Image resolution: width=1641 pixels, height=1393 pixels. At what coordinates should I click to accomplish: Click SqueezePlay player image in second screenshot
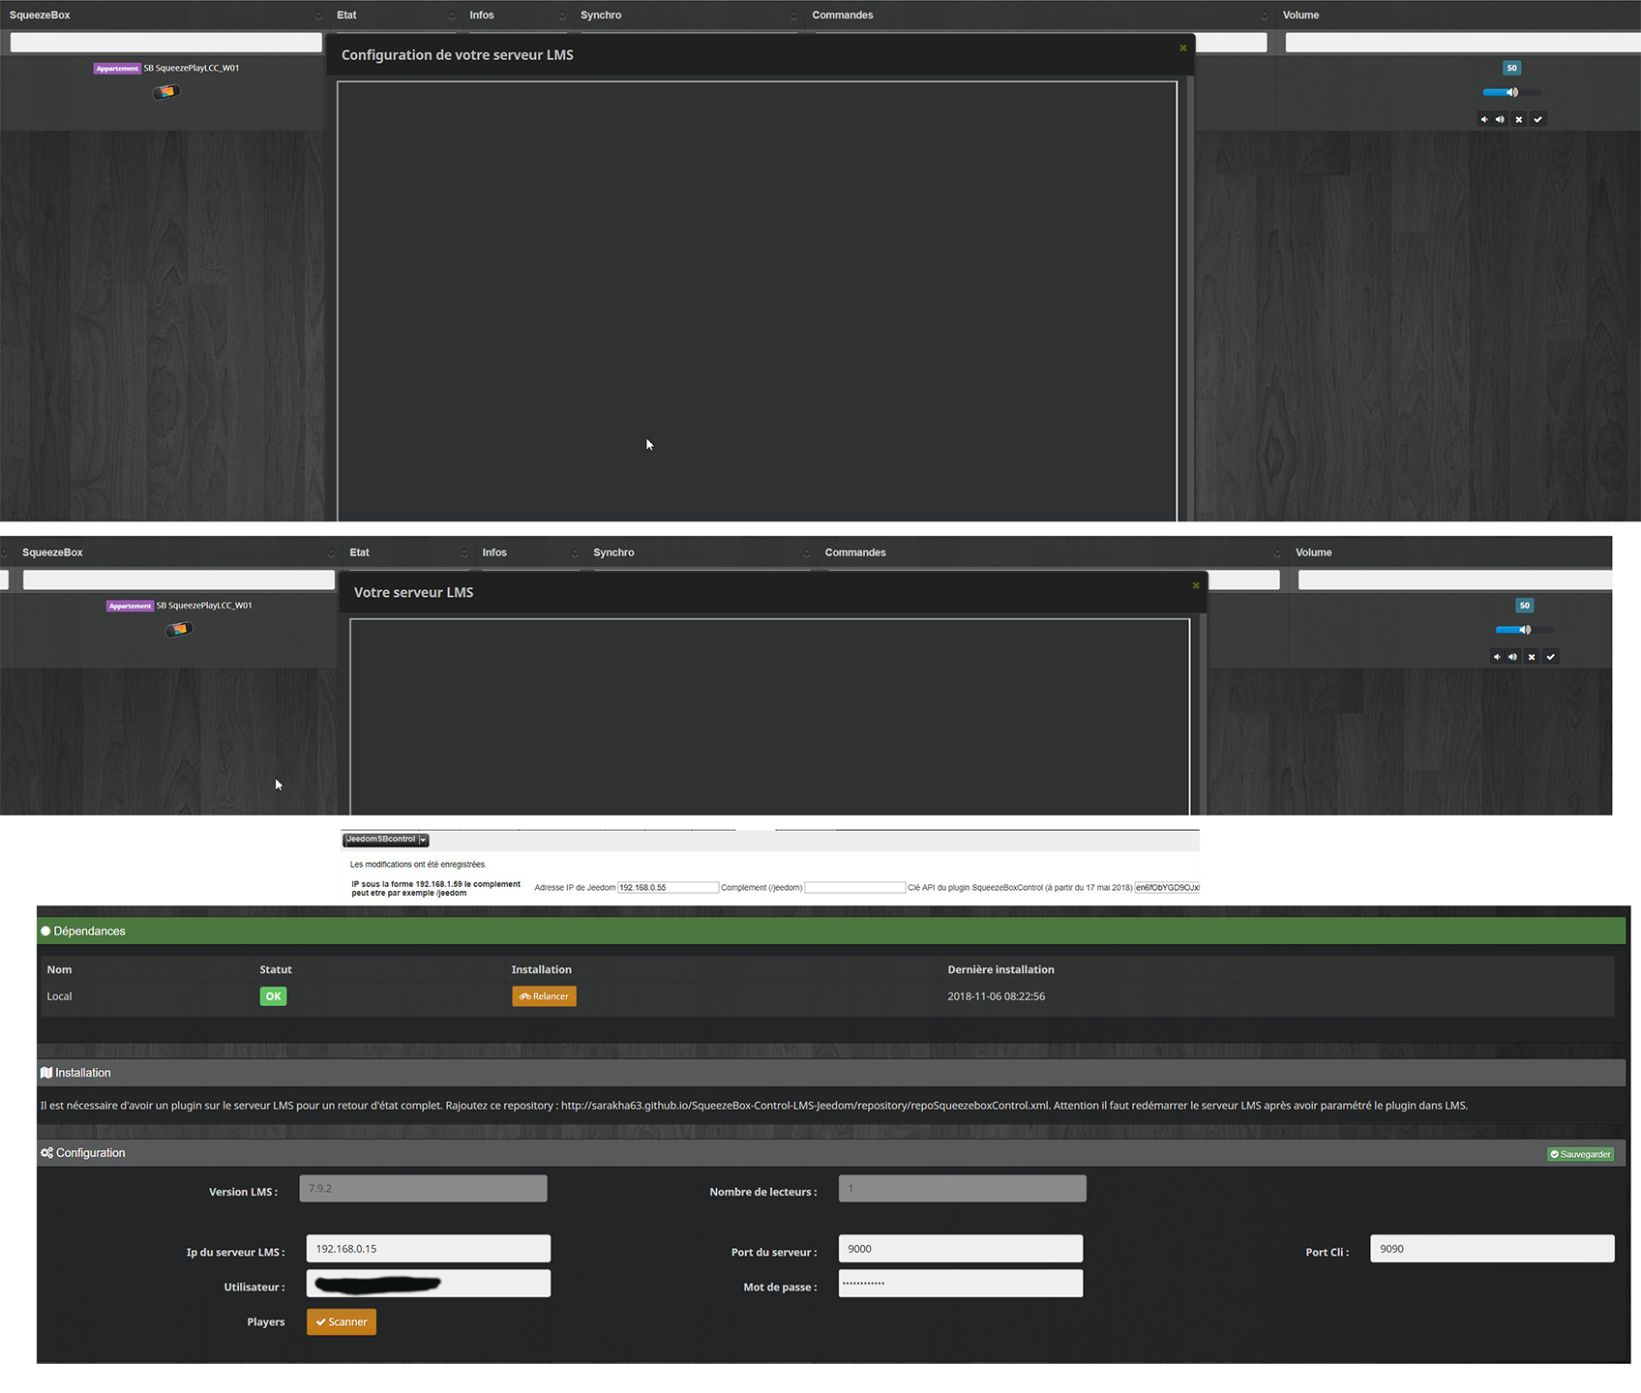(179, 630)
